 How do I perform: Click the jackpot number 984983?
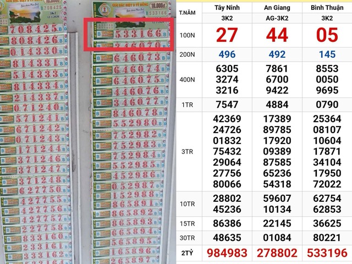227,253
